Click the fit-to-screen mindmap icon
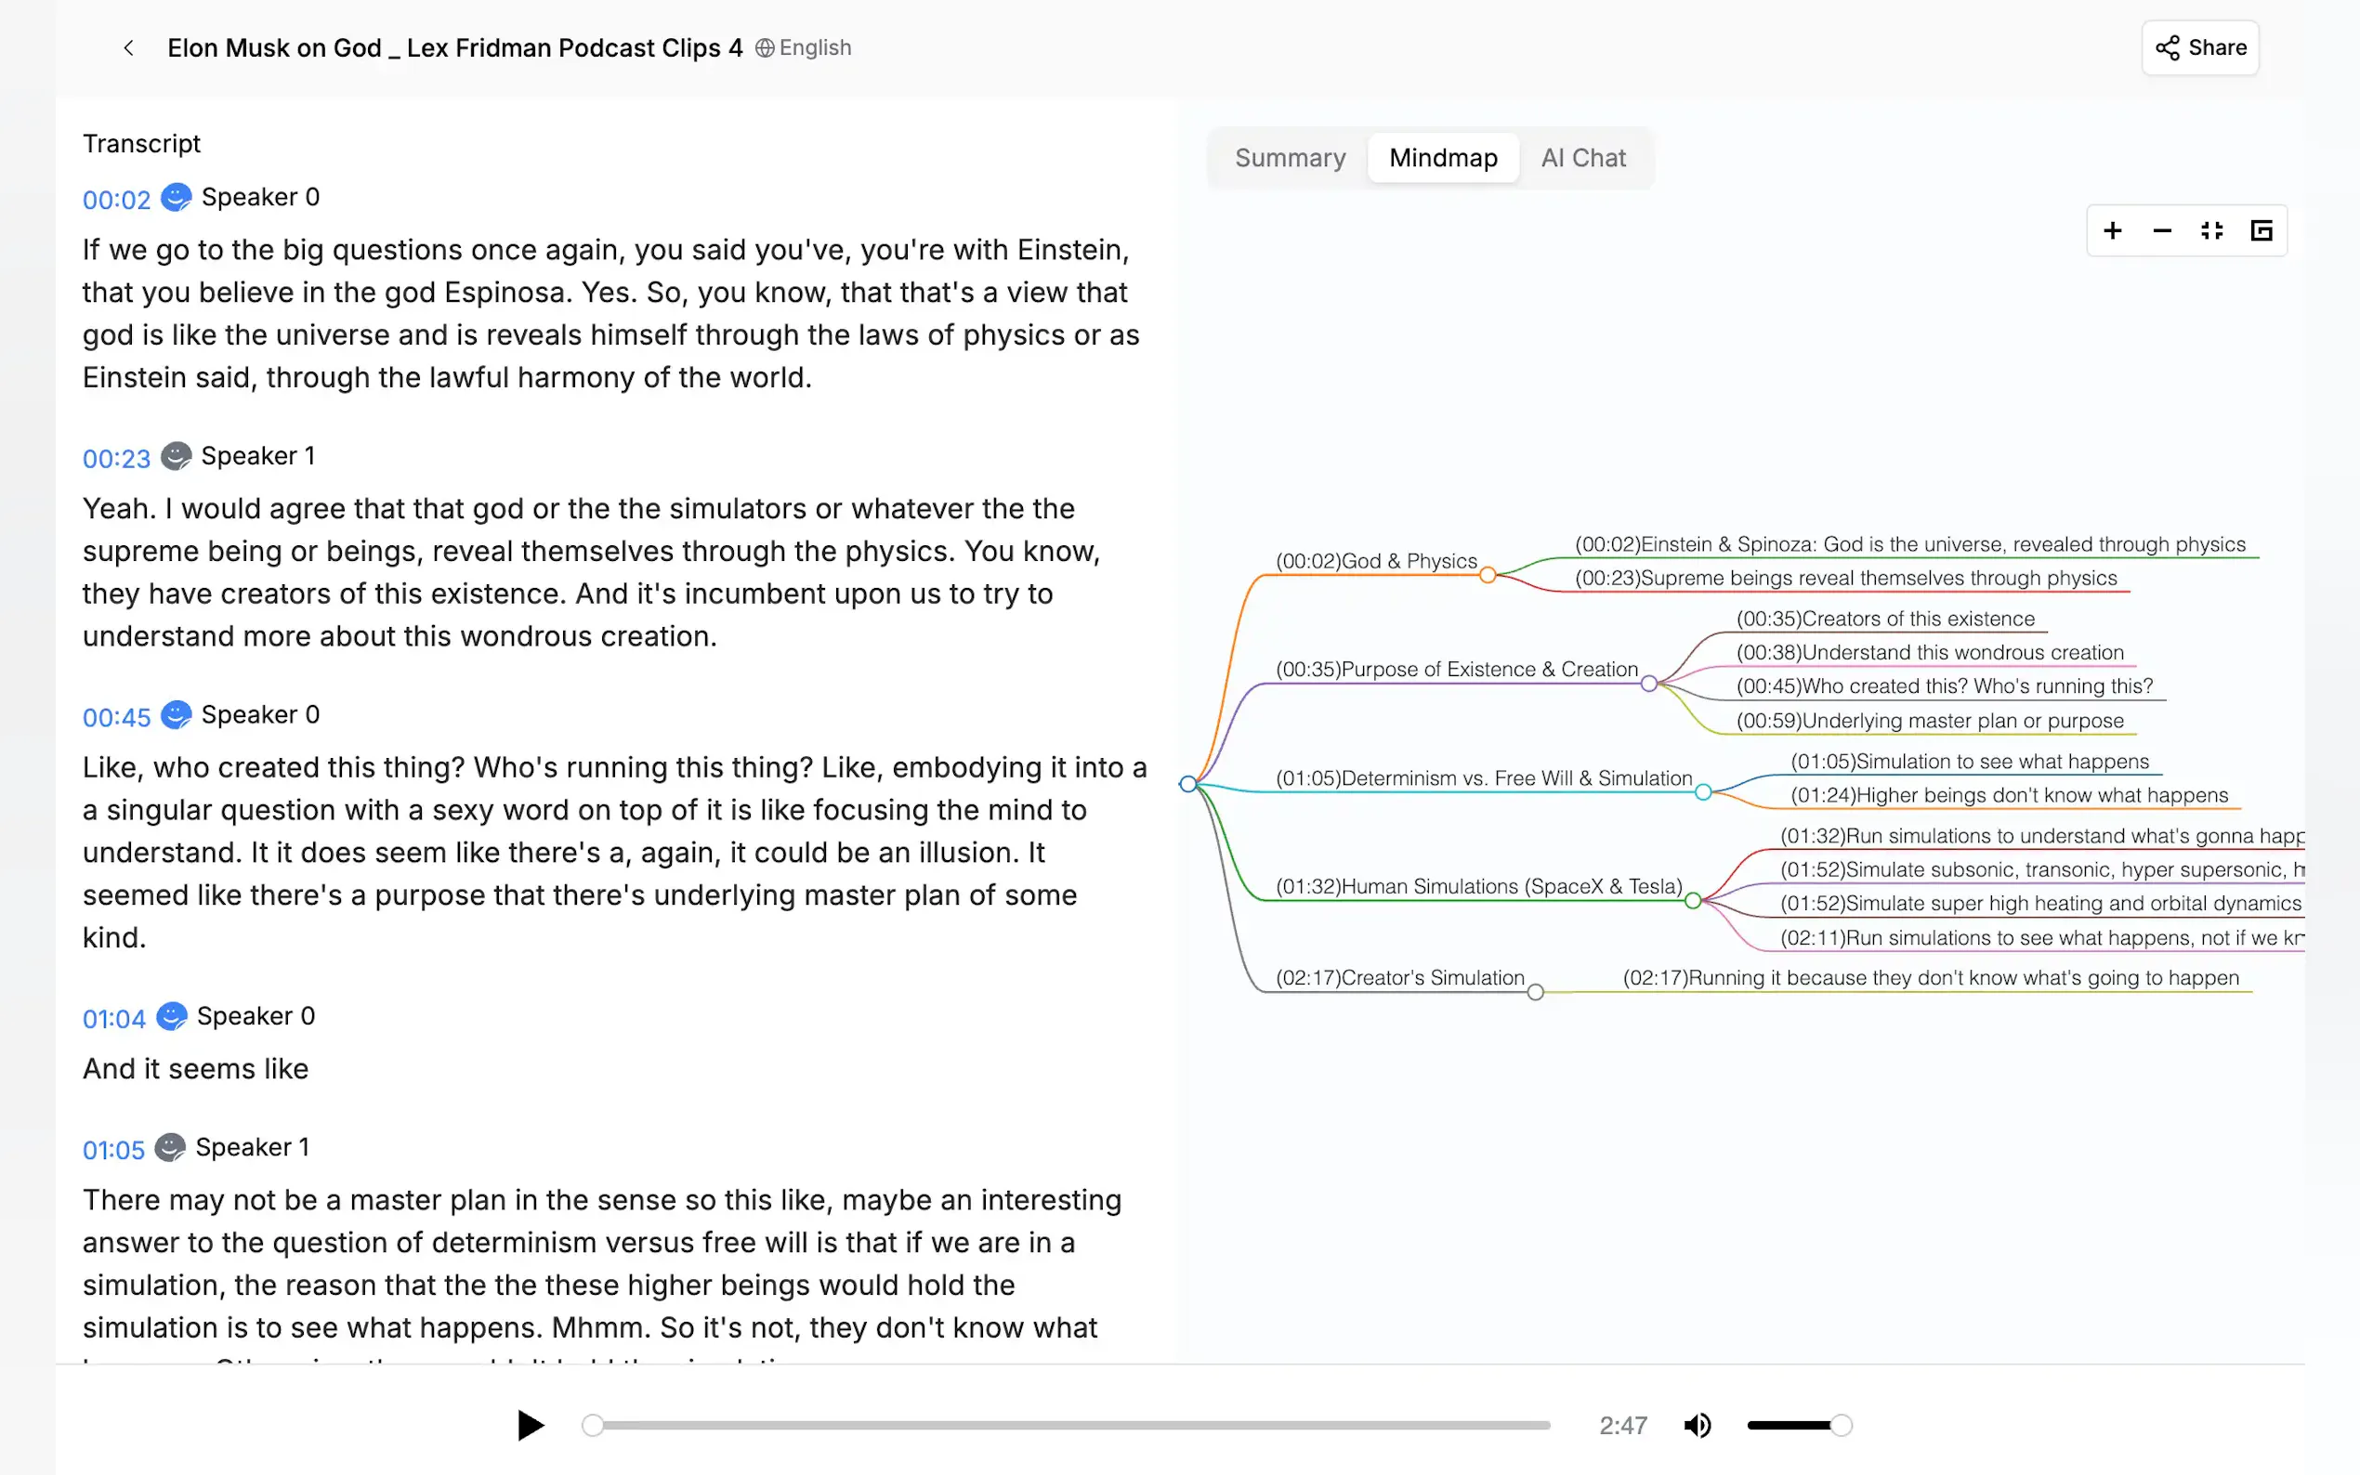Image resolution: width=2360 pixels, height=1475 pixels. coord(2211,230)
